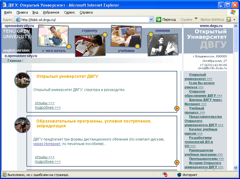The image size is (240, 179).
Task: Click the vertical scrollbar up arrow
Action: tap(236, 26)
